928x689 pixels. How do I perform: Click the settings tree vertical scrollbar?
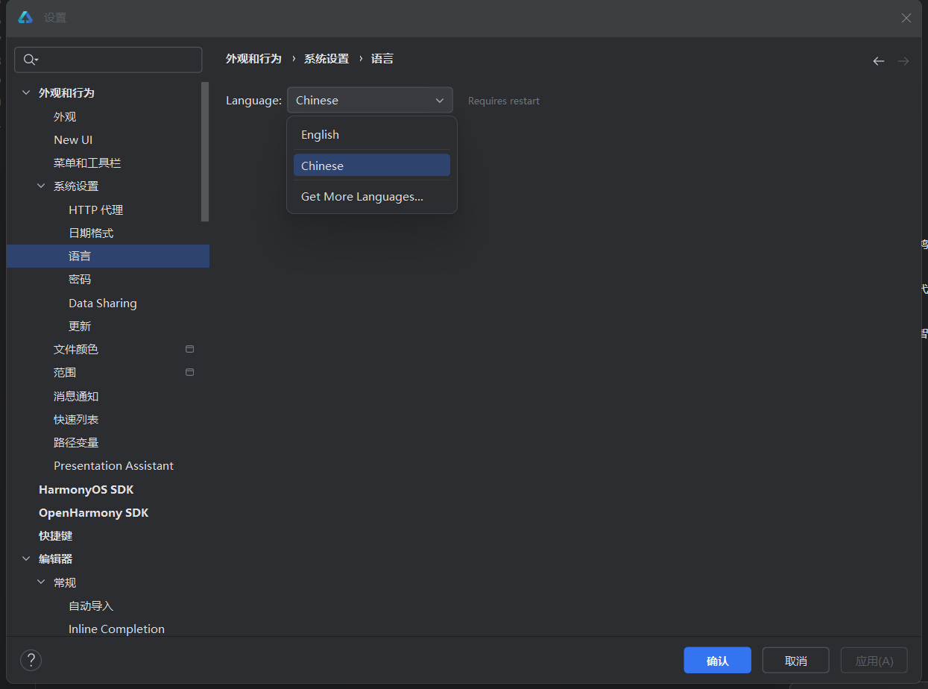coord(205,151)
